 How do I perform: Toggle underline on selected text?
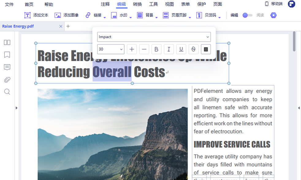point(181,49)
